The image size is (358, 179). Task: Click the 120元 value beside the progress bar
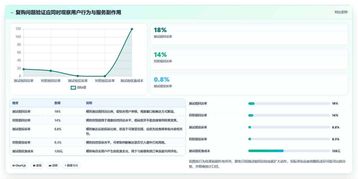(336, 151)
